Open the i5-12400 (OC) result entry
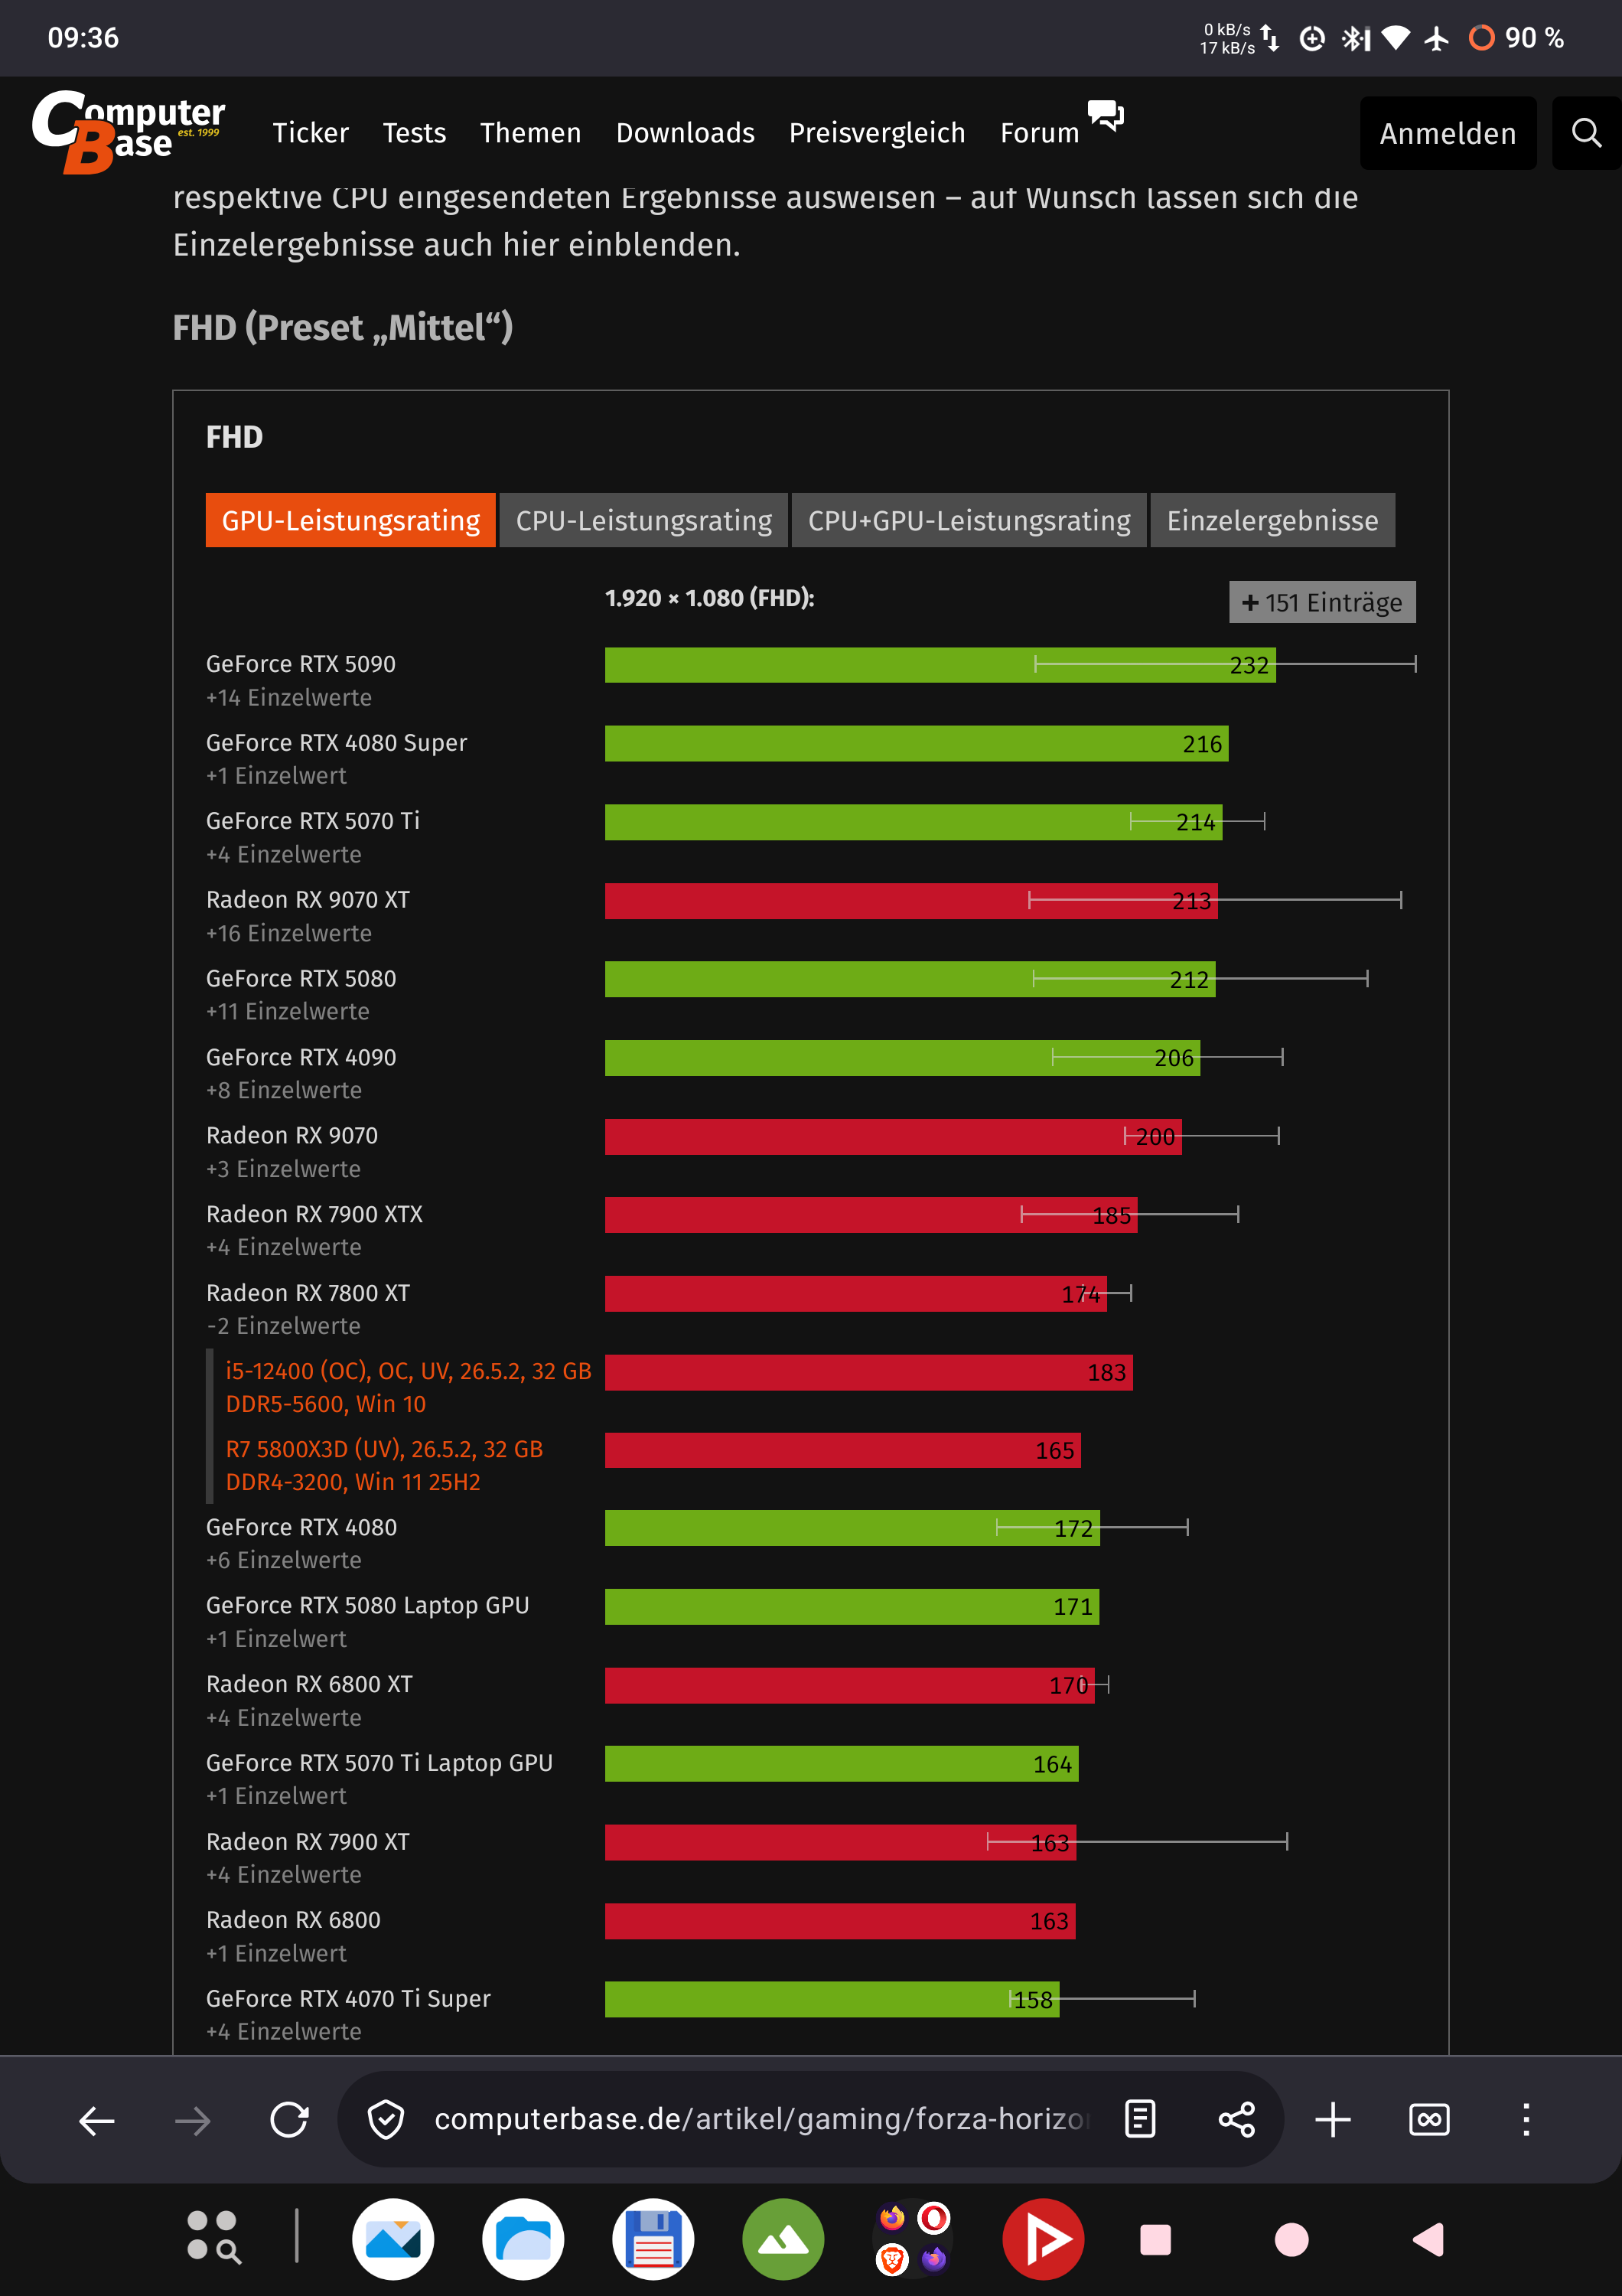 pos(409,1387)
